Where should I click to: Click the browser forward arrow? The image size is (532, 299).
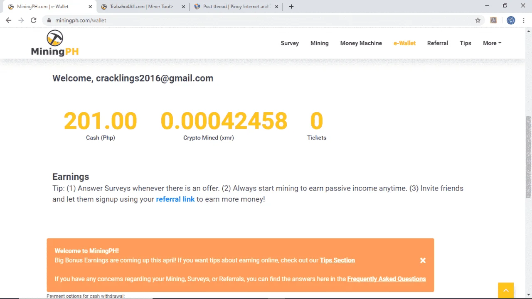[21, 20]
